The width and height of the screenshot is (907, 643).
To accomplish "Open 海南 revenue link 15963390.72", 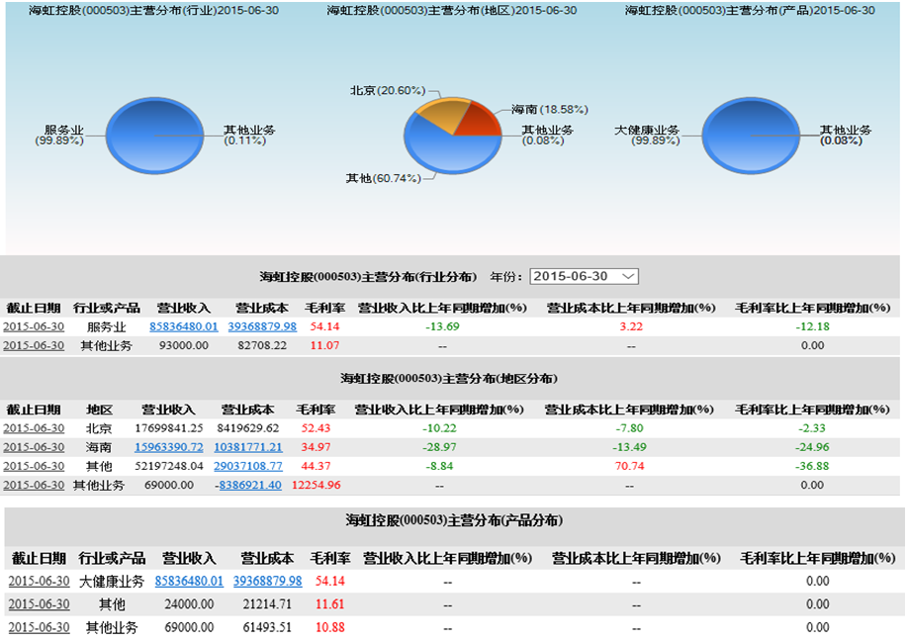I will coord(169,447).
